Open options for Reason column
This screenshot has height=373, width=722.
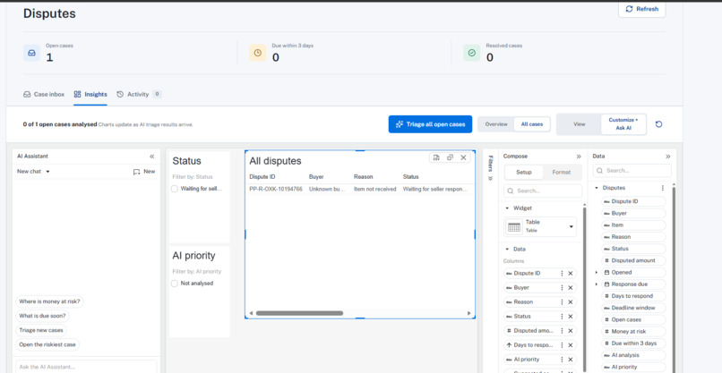click(x=562, y=302)
